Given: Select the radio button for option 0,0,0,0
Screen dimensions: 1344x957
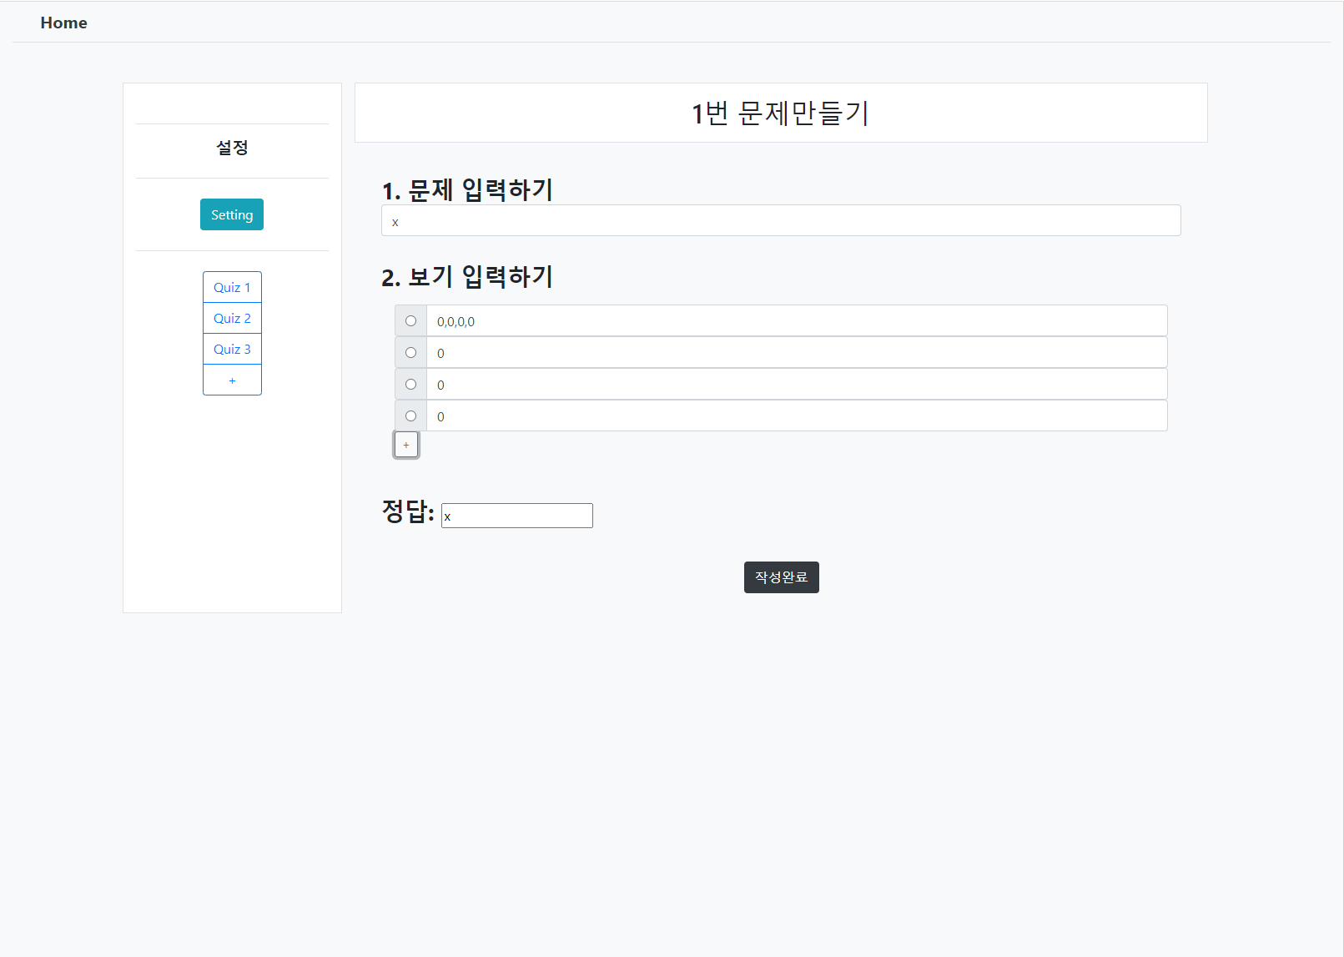Looking at the screenshot, I should tap(410, 321).
